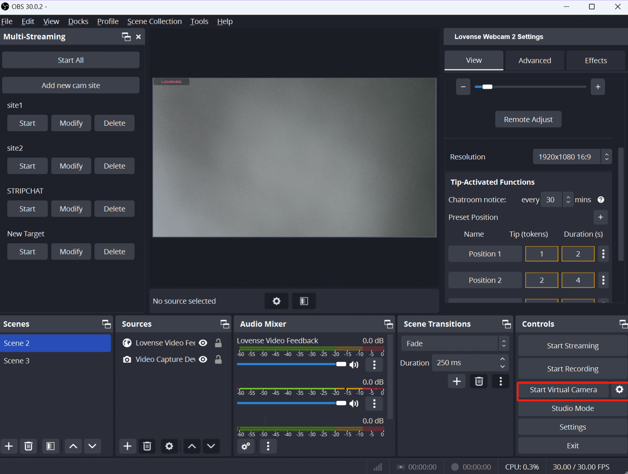Open source filters icon beside No source selected
This screenshot has height=474, width=628.
(304, 301)
